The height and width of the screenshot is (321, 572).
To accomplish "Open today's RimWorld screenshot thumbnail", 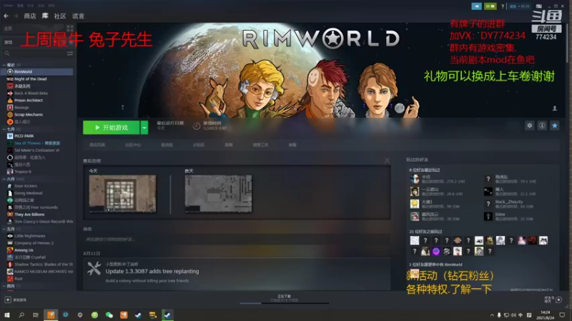I will (x=122, y=193).
